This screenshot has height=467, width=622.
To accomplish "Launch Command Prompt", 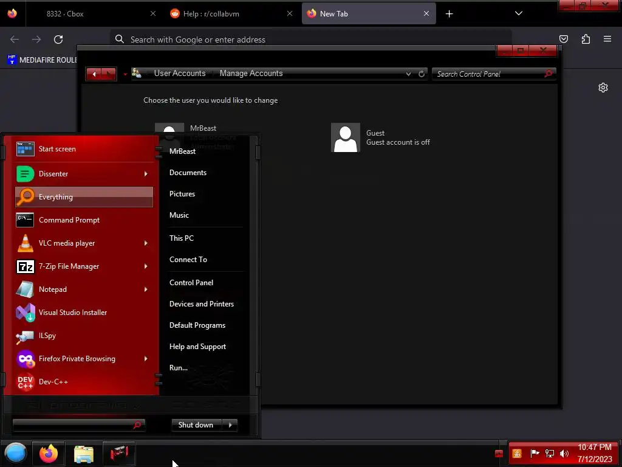I will pos(84,220).
